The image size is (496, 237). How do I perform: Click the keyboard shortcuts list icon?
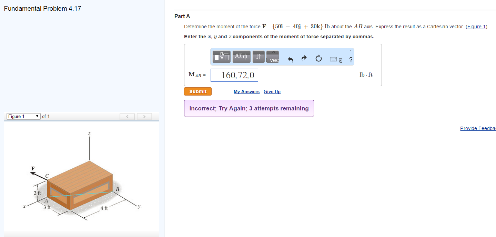[340, 60]
